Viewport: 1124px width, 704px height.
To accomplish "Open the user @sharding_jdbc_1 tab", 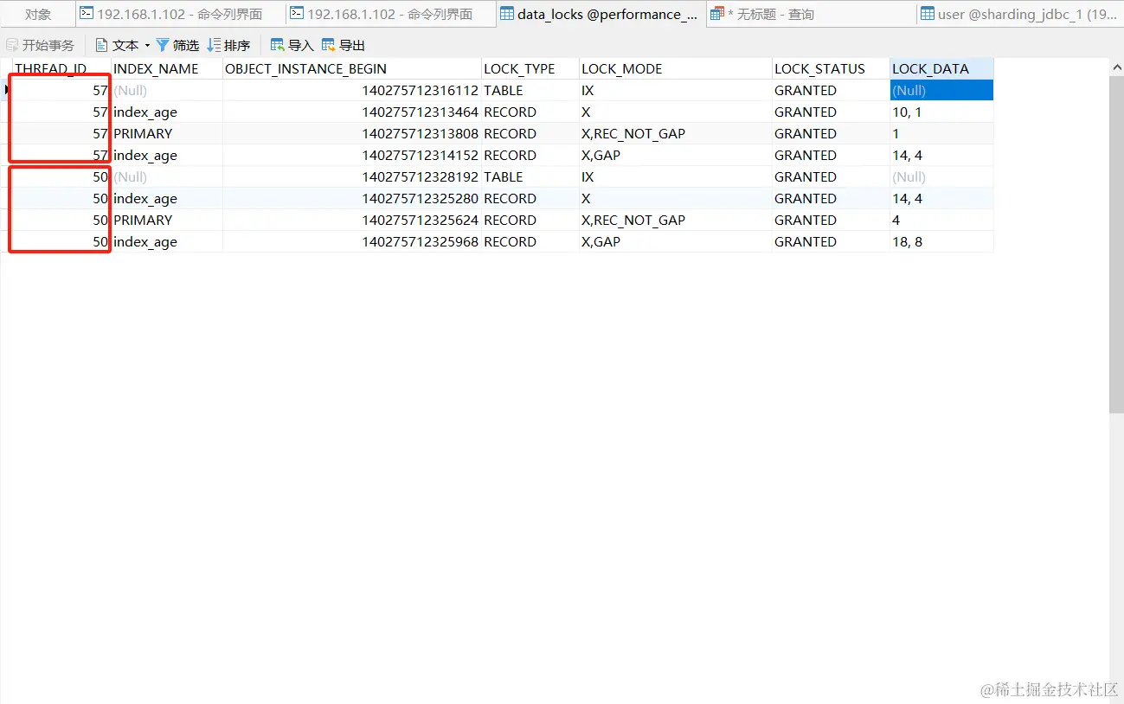I will pyautogui.click(x=1020, y=14).
